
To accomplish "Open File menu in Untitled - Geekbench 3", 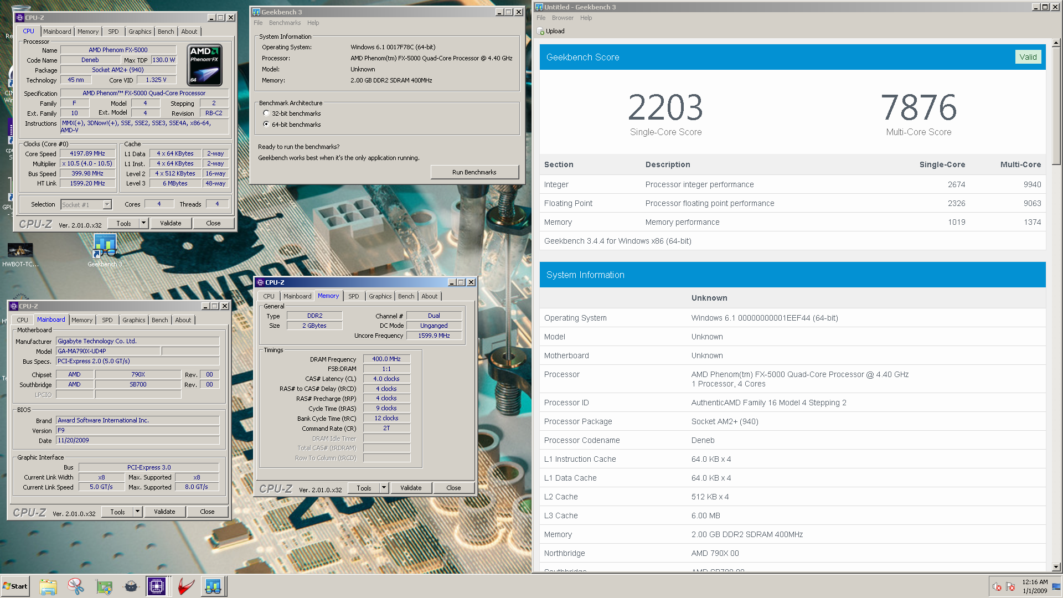I will tap(541, 18).
